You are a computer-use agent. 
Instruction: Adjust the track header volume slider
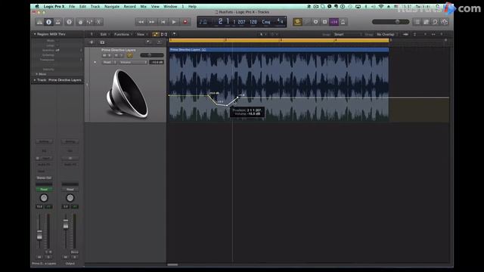click(x=151, y=55)
